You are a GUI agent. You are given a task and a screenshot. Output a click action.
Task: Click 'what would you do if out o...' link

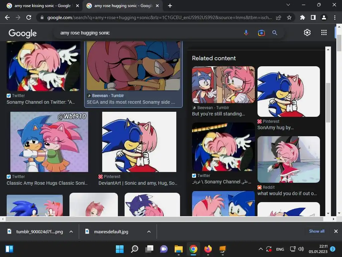[287, 193]
